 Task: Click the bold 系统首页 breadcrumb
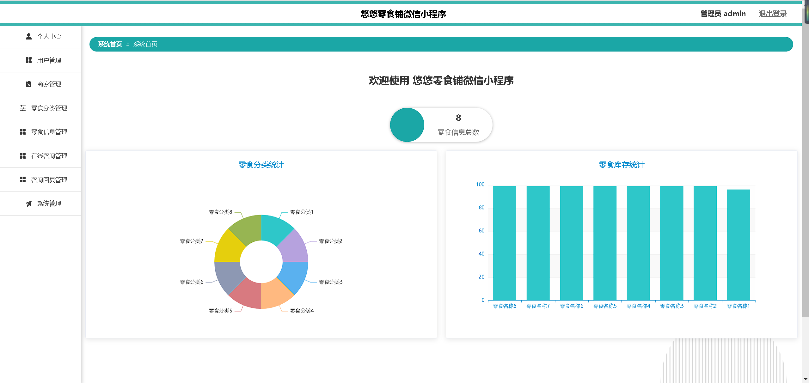click(110, 44)
